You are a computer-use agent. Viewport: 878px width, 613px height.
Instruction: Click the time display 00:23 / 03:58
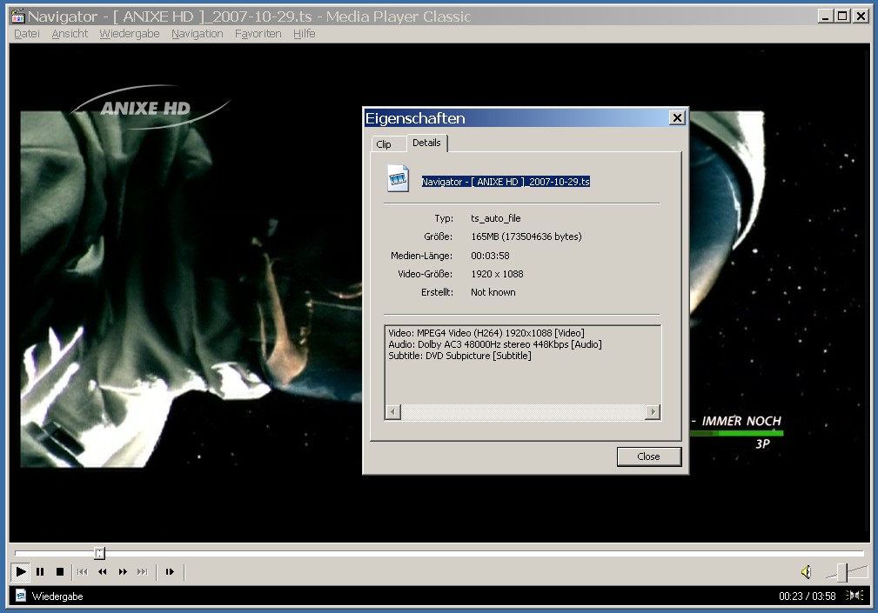[807, 596]
